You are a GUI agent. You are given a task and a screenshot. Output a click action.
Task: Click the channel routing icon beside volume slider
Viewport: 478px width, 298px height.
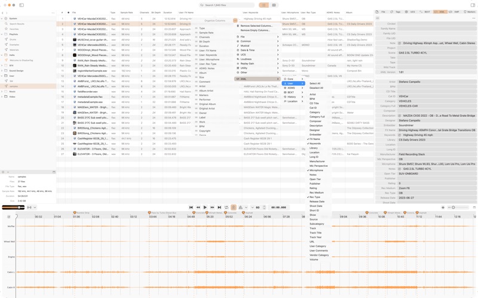pos(29,207)
